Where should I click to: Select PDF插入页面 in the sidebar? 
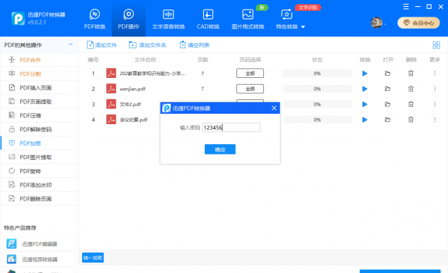[39, 88]
